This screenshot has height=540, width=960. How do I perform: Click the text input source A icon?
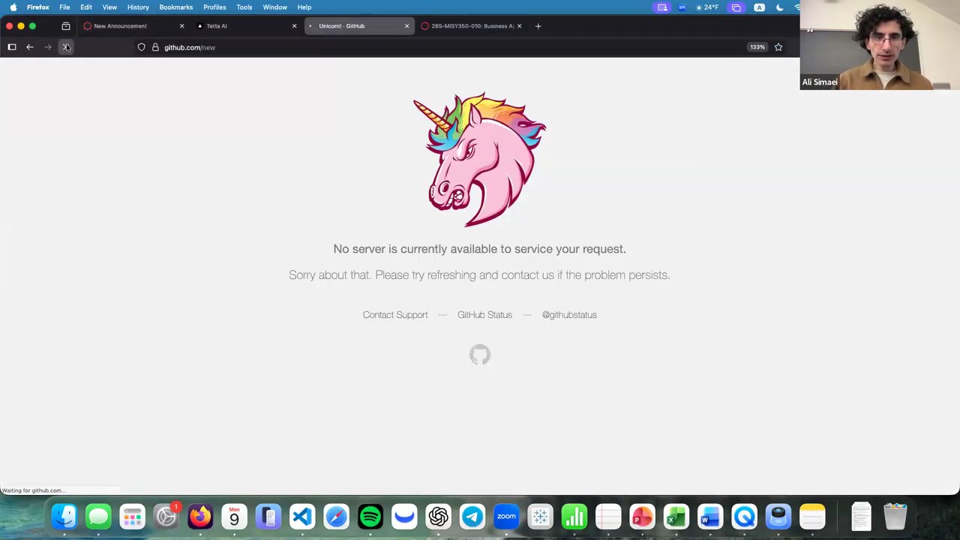[x=759, y=7]
